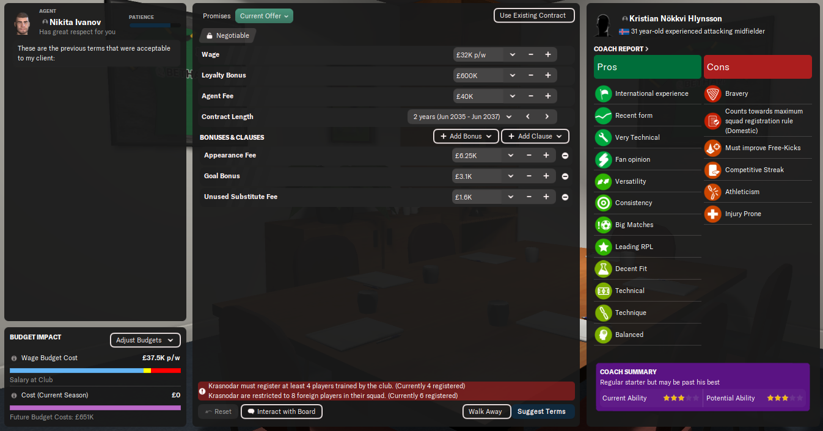Click the Consistency target icon
Image resolution: width=823 pixels, height=431 pixels.
point(604,203)
